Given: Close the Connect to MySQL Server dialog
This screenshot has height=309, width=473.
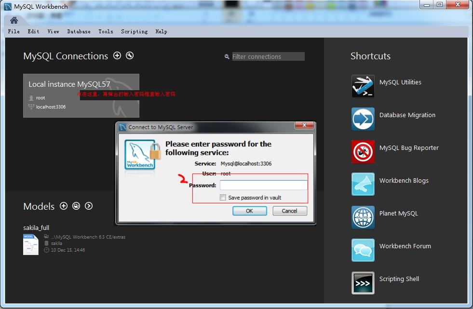Looking at the screenshot, I should (x=304, y=125).
